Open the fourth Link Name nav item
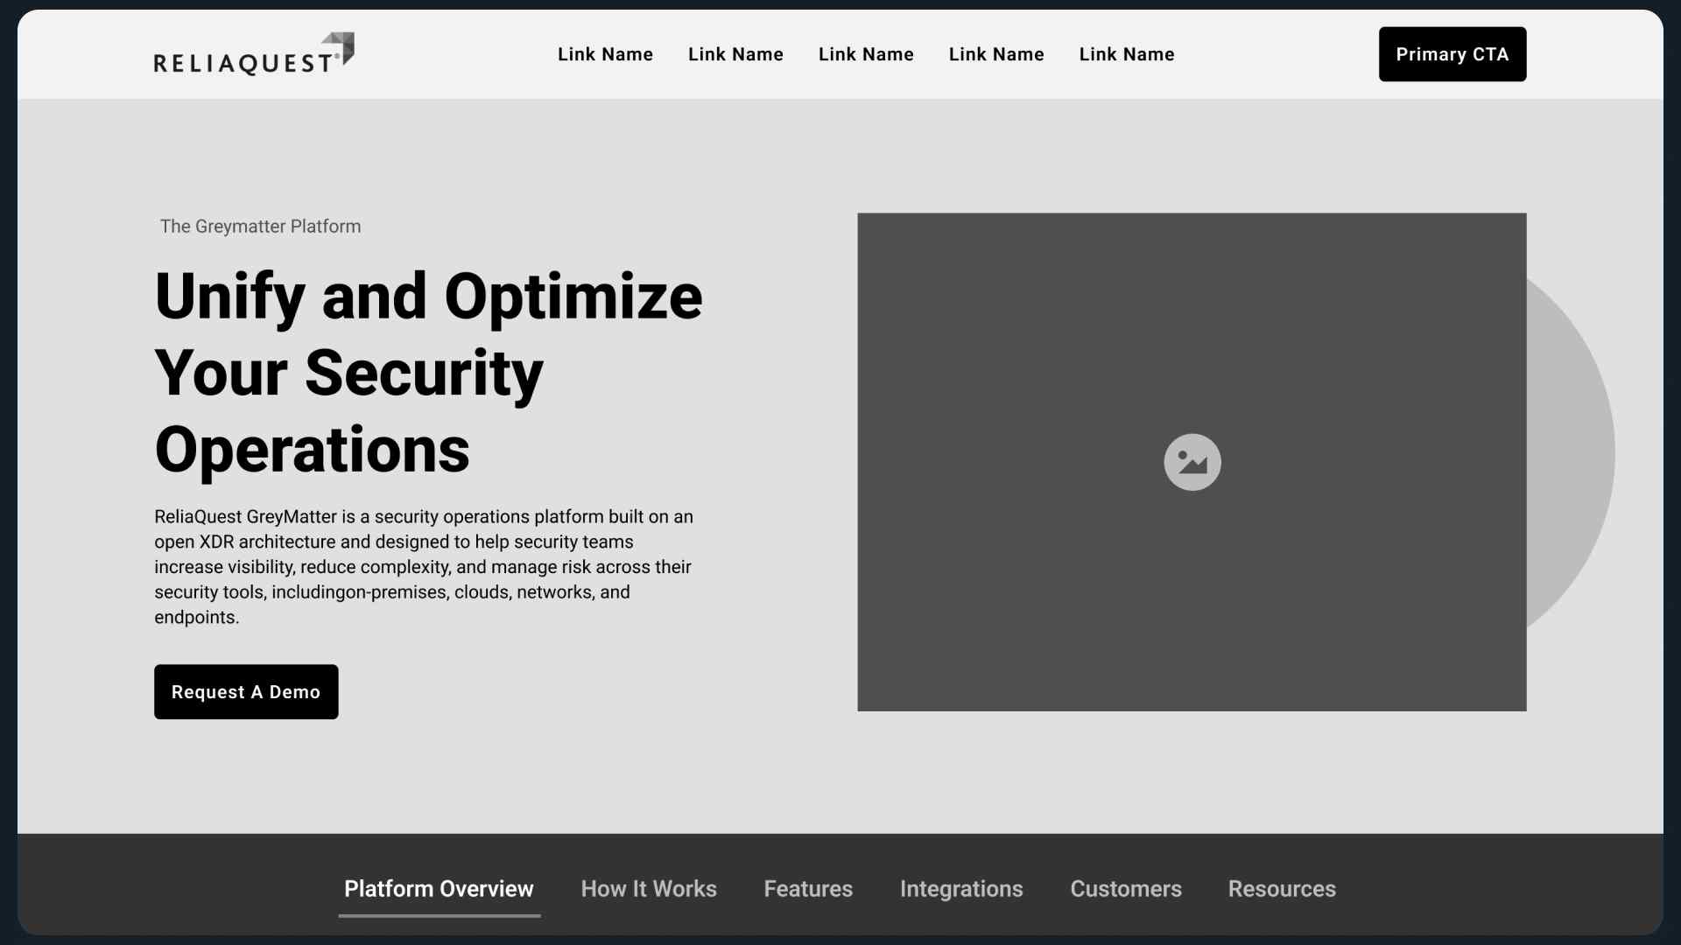The image size is (1681, 945). click(x=996, y=54)
